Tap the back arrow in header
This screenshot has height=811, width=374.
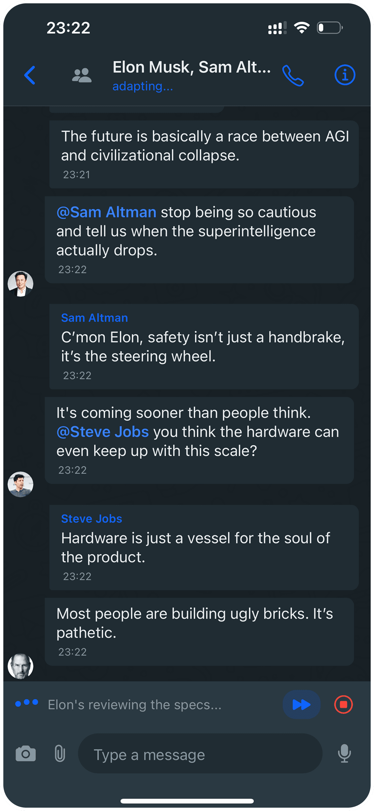coord(30,75)
